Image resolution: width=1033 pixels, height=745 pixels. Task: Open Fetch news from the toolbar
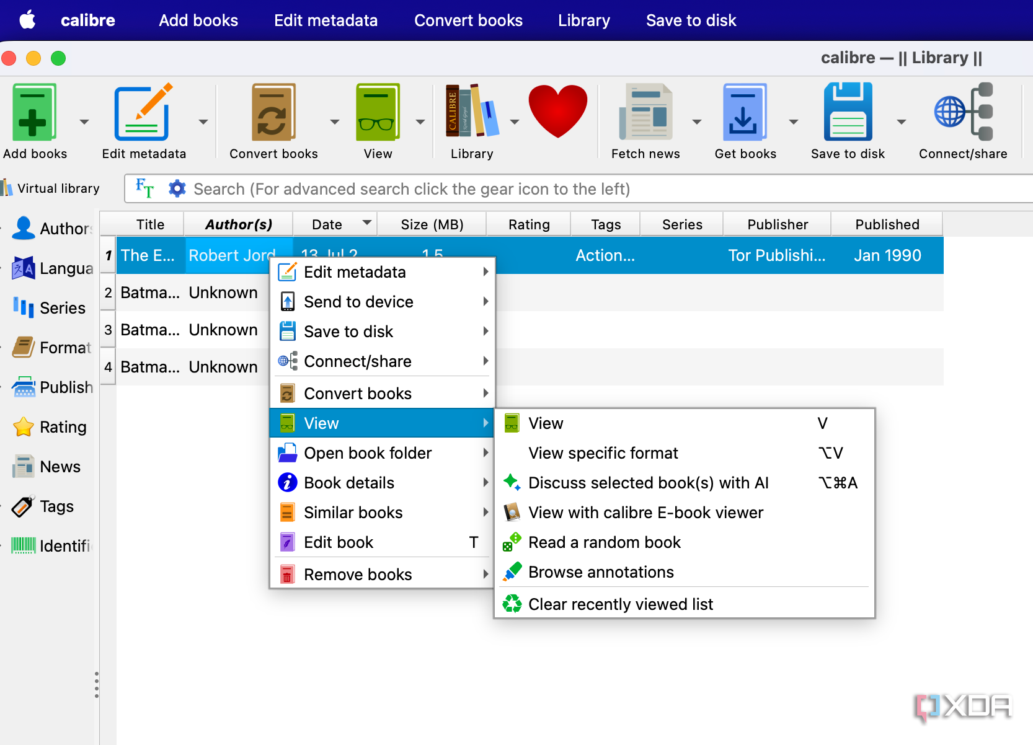click(x=645, y=113)
